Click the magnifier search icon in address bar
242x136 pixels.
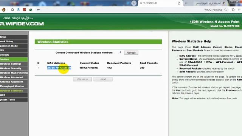coord(225,10)
